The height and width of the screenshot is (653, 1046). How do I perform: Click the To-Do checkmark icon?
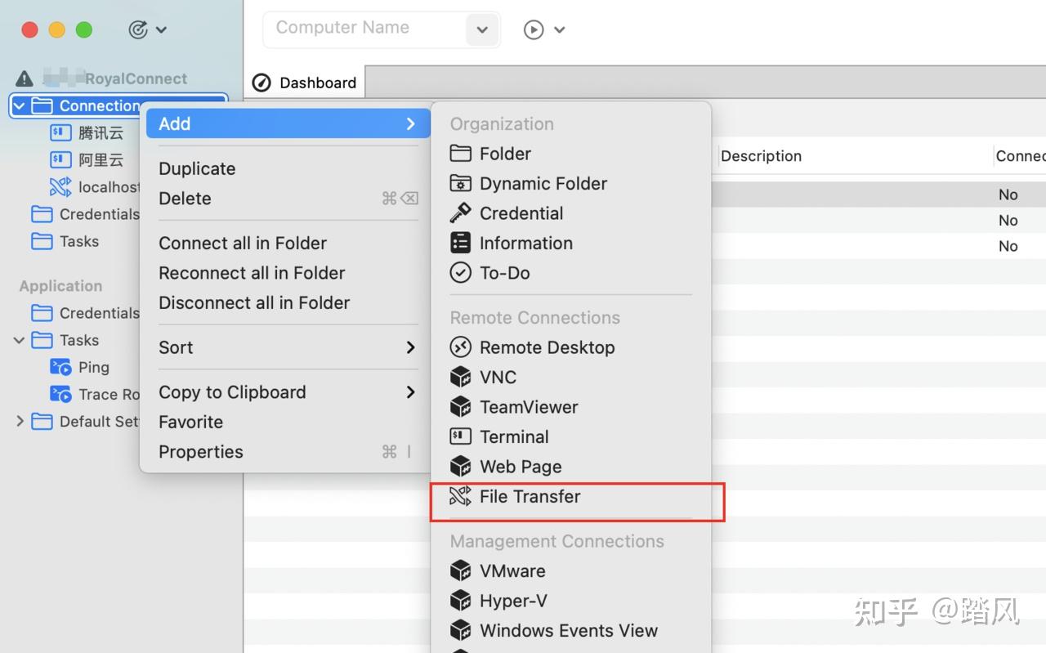coord(461,273)
